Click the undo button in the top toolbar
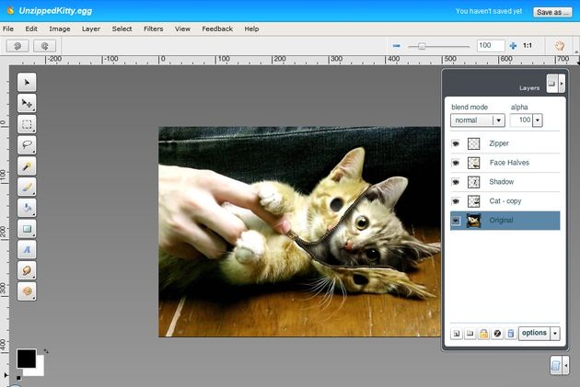 (17, 46)
